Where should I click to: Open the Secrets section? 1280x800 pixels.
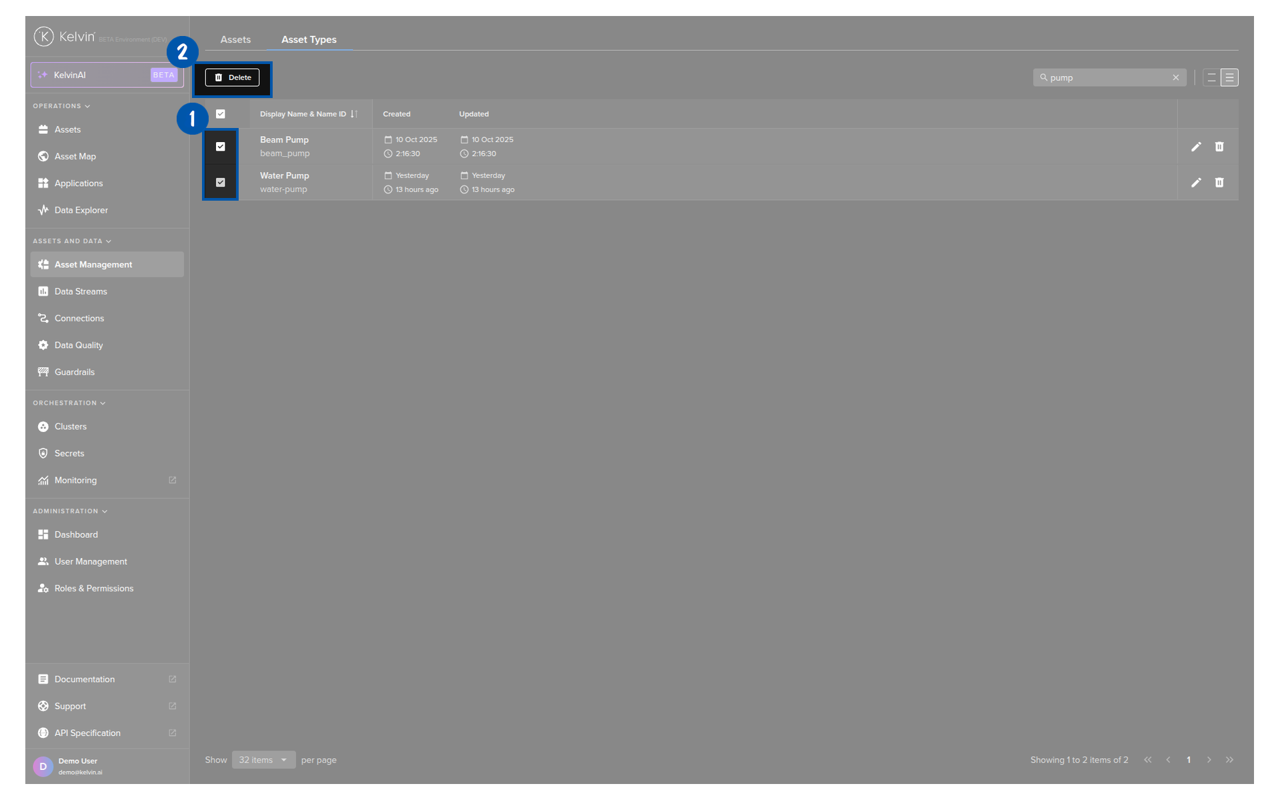[69, 453]
